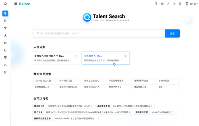Viewport: 199px width, 126px height.
Task: Click the 高级项目经理后备 suggestion label
Action: pyautogui.click(x=42, y=118)
